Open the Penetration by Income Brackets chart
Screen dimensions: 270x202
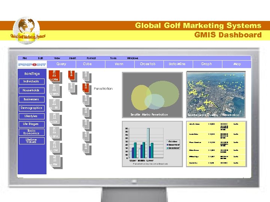pyautogui.click(x=152, y=144)
